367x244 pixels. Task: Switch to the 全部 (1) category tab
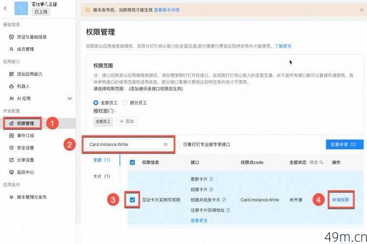pyautogui.click(x=101, y=160)
